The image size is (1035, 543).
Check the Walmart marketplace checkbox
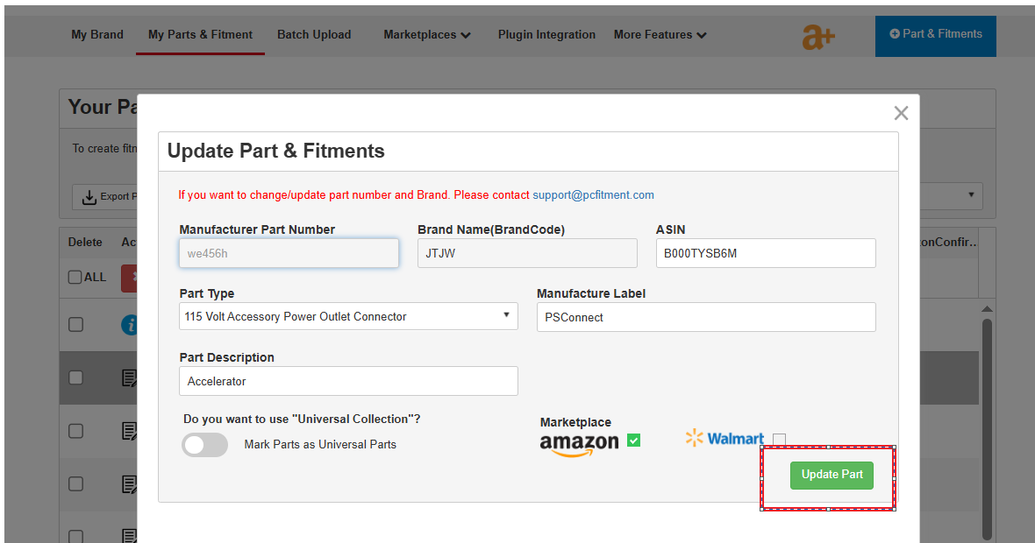click(x=779, y=440)
